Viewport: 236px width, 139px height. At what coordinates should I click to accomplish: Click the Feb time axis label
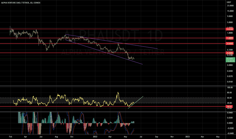(10, 137)
